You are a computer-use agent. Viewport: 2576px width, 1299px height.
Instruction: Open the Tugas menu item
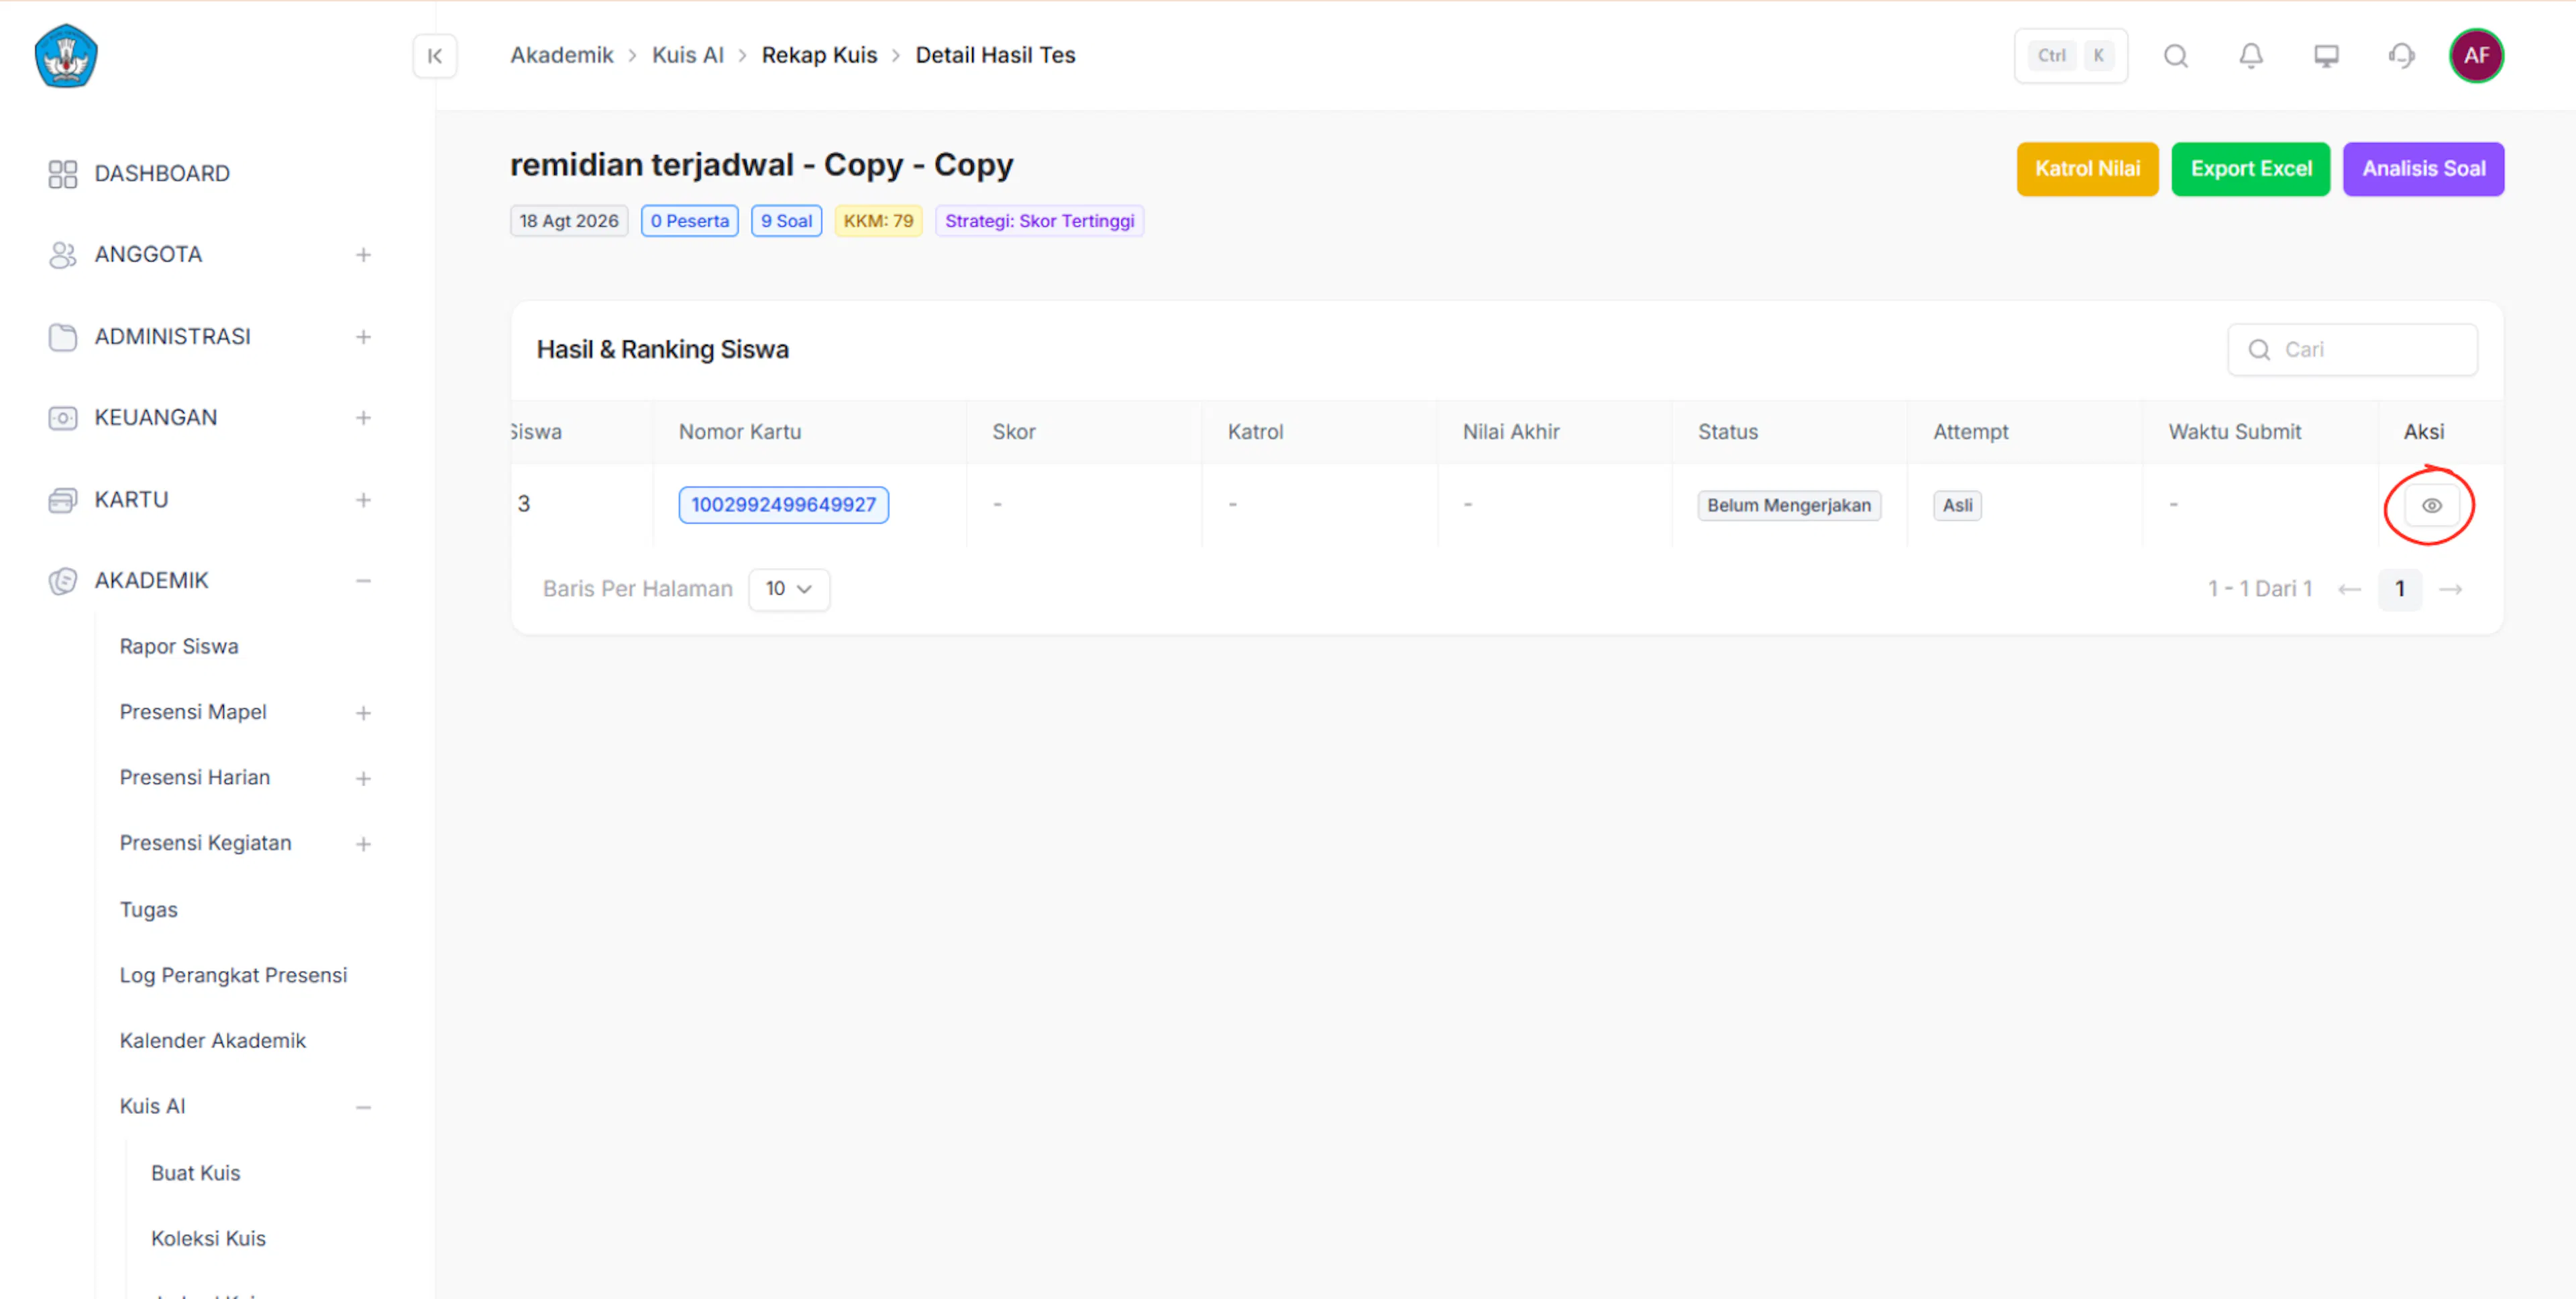tap(148, 910)
